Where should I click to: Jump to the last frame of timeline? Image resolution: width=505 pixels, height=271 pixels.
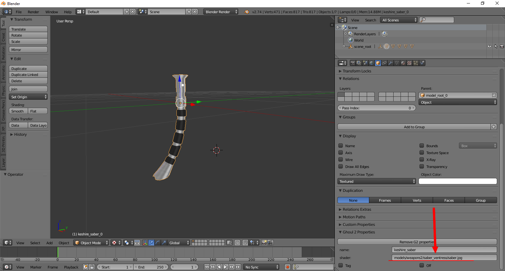[238, 267]
